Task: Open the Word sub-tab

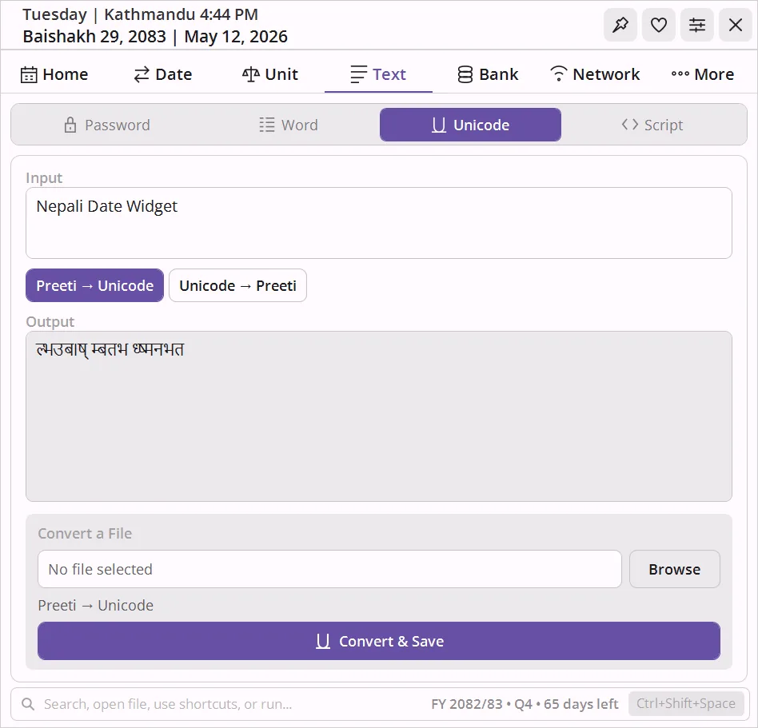Action: pyautogui.click(x=289, y=125)
